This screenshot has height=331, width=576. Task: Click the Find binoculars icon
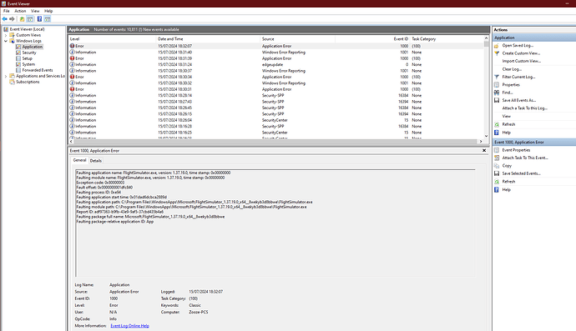(497, 93)
